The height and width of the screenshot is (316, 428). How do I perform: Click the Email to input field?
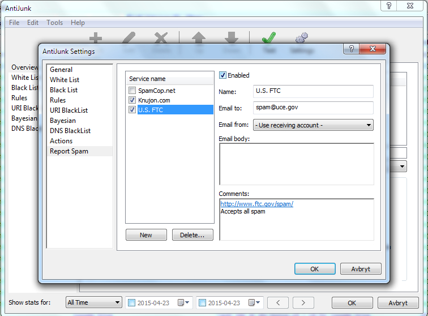(x=313, y=108)
